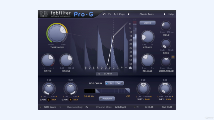Select side chain Ext option
Screen dimensions: 214x120
point(119,83)
